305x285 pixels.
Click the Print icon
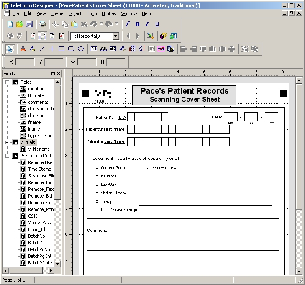(x=42, y=24)
